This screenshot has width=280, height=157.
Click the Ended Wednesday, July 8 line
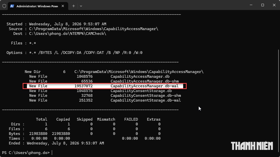(56, 143)
